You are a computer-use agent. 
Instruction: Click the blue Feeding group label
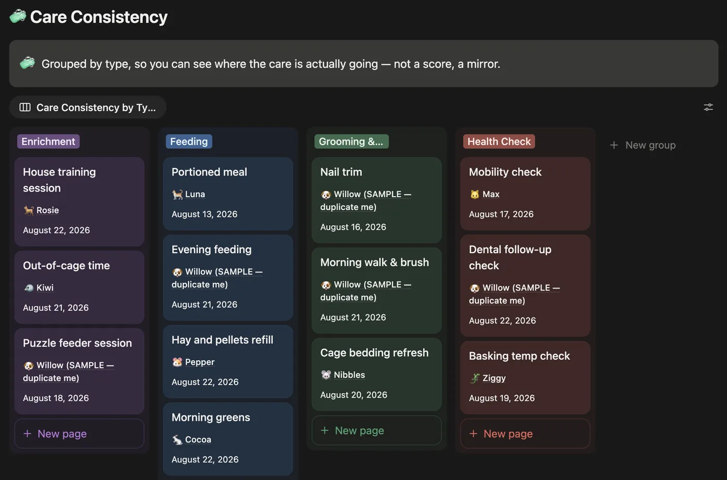tap(189, 142)
